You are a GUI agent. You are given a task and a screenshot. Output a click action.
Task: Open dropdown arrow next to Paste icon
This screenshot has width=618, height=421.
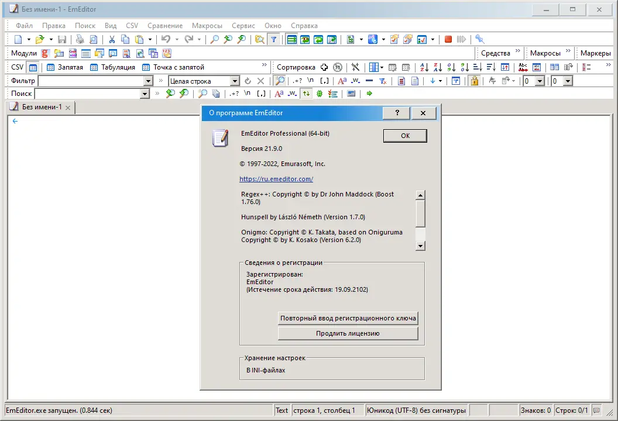point(150,39)
